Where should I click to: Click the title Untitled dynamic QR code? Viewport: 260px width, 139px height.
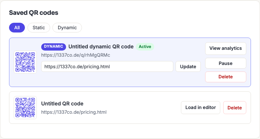coord(101,47)
